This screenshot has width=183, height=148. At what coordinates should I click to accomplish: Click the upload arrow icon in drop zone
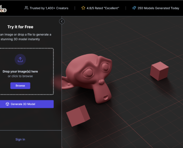point(20,60)
